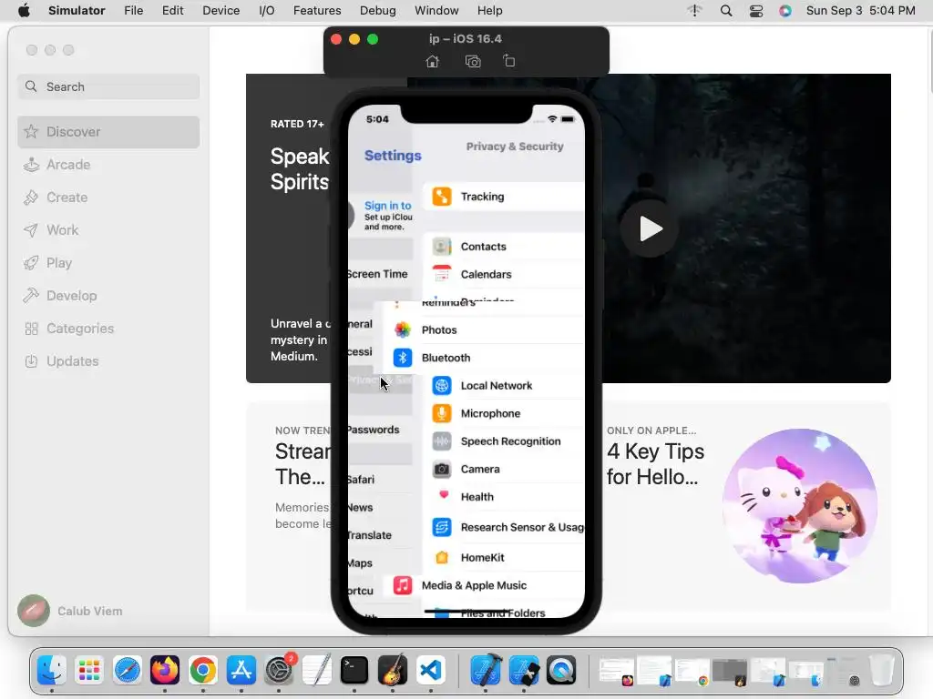Open Tracking in Privacy & Security
The width and height of the screenshot is (933, 699).
[x=503, y=197]
